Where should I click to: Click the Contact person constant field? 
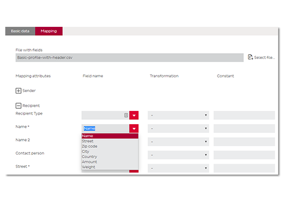click(244, 155)
